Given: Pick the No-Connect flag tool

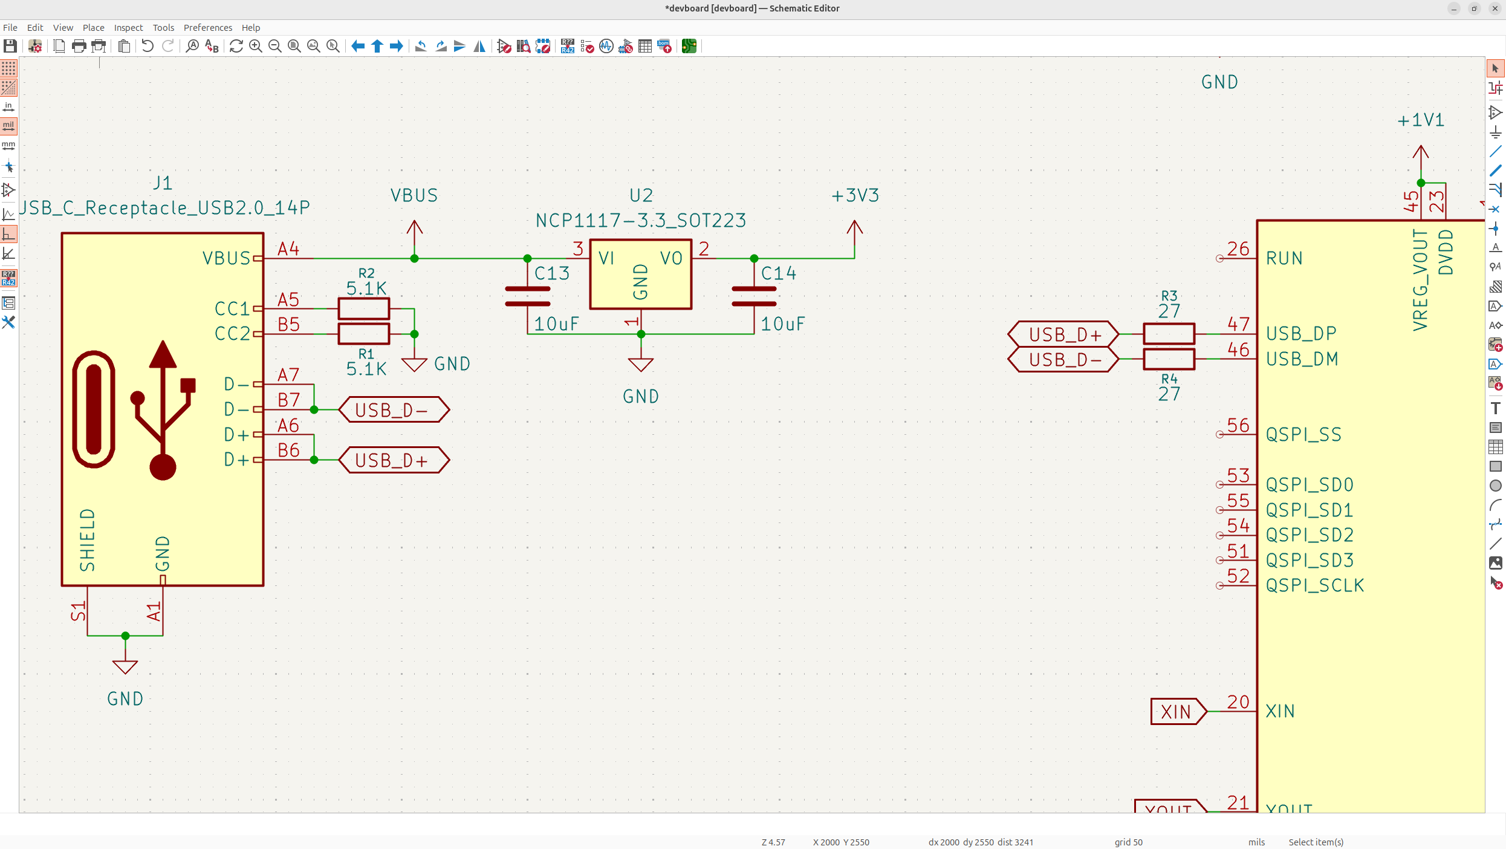Looking at the screenshot, I should 1495,209.
